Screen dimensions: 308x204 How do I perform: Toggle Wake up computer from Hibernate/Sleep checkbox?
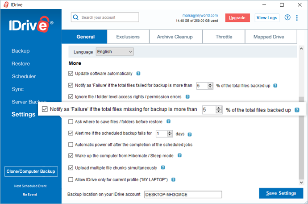click(71, 156)
